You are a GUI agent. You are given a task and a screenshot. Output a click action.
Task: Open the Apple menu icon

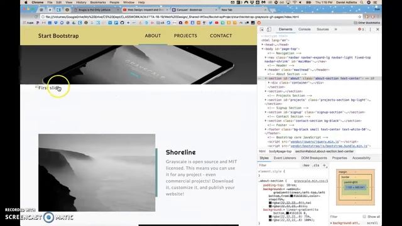26,3
